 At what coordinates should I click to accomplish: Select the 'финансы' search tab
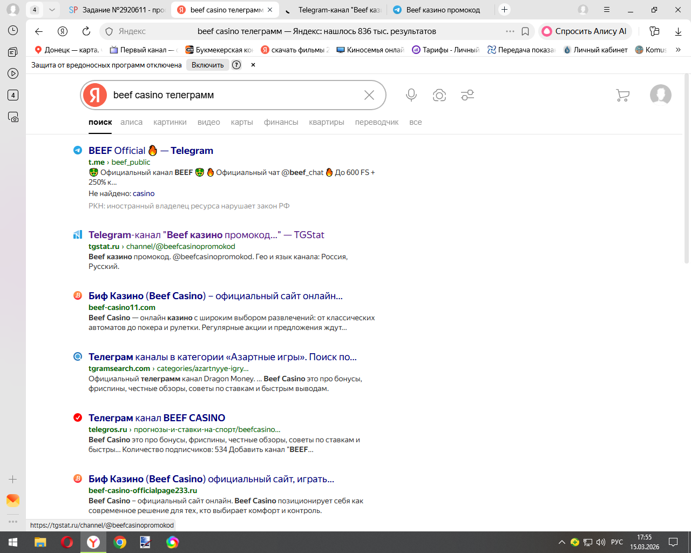coord(281,122)
